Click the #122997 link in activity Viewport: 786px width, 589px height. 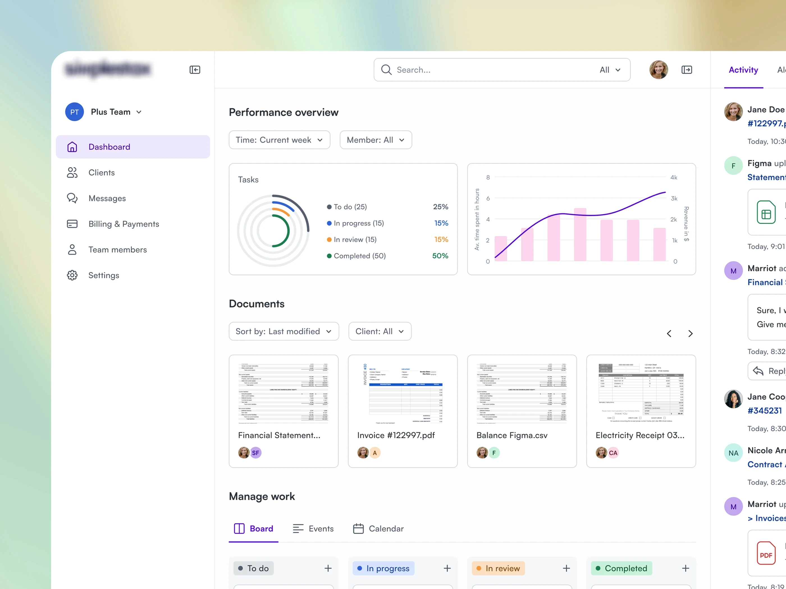pyautogui.click(x=766, y=123)
